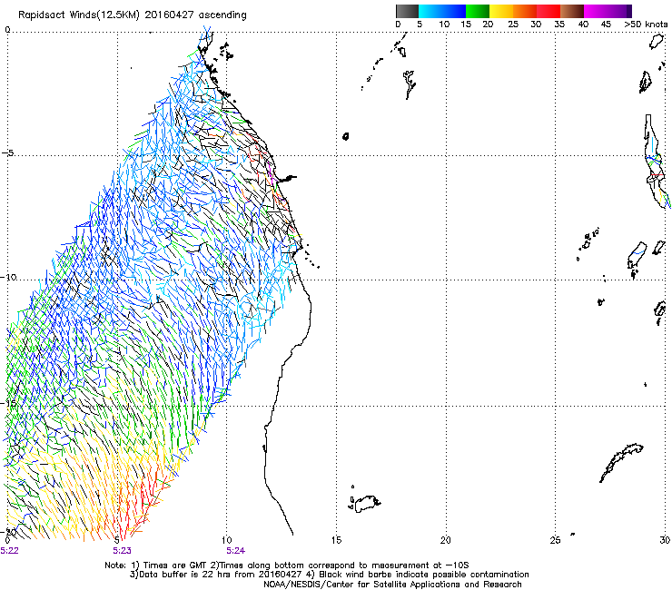Pick the magenta-purple 40–50 knots legend segment
Image resolution: width=672 pixels, height=590 pixels.
608,11
